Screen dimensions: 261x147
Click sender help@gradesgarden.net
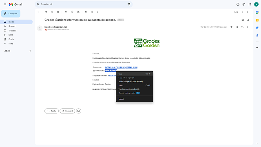pyautogui.click(x=56, y=27)
